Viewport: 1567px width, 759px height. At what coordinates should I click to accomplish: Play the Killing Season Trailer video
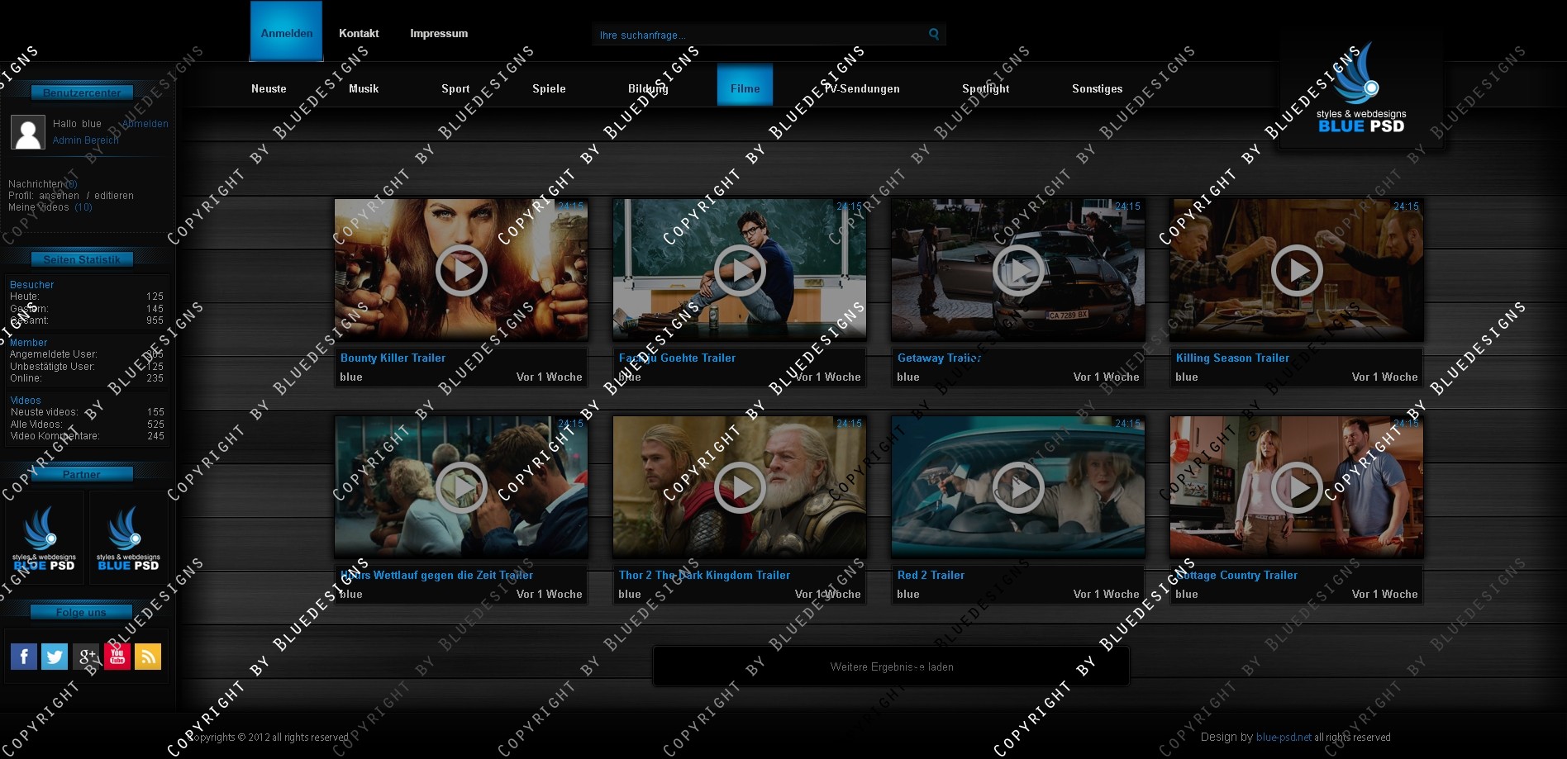pyautogui.click(x=1297, y=270)
